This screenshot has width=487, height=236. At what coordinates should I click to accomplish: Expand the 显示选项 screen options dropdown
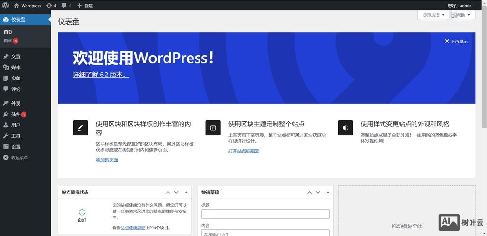tap(434, 15)
